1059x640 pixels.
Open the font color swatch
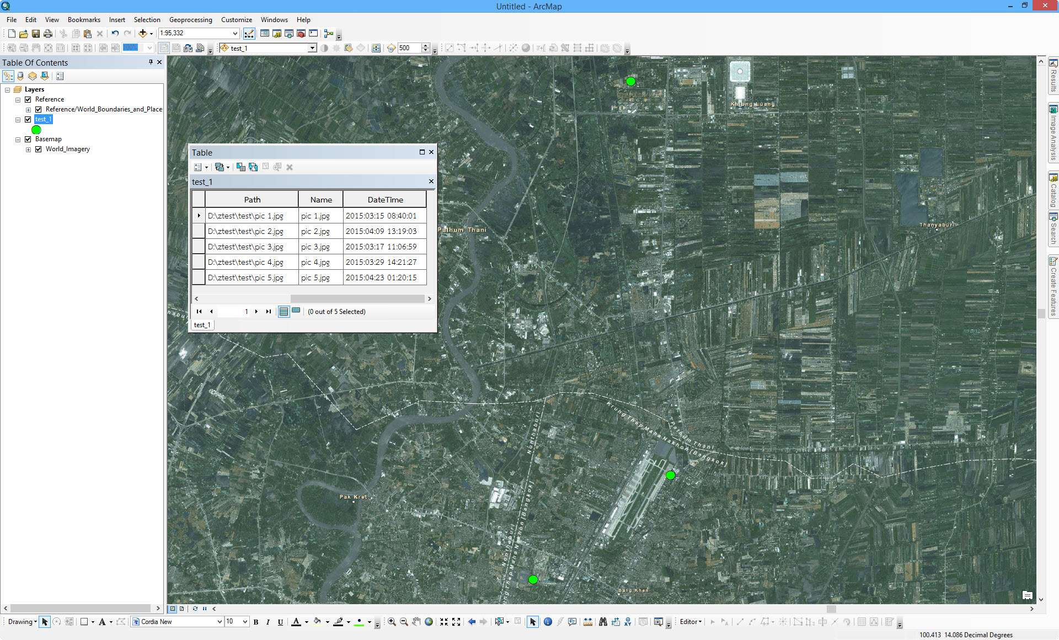(296, 622)
